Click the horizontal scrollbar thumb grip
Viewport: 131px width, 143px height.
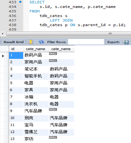pyautogui.click(x=110, y=34)
